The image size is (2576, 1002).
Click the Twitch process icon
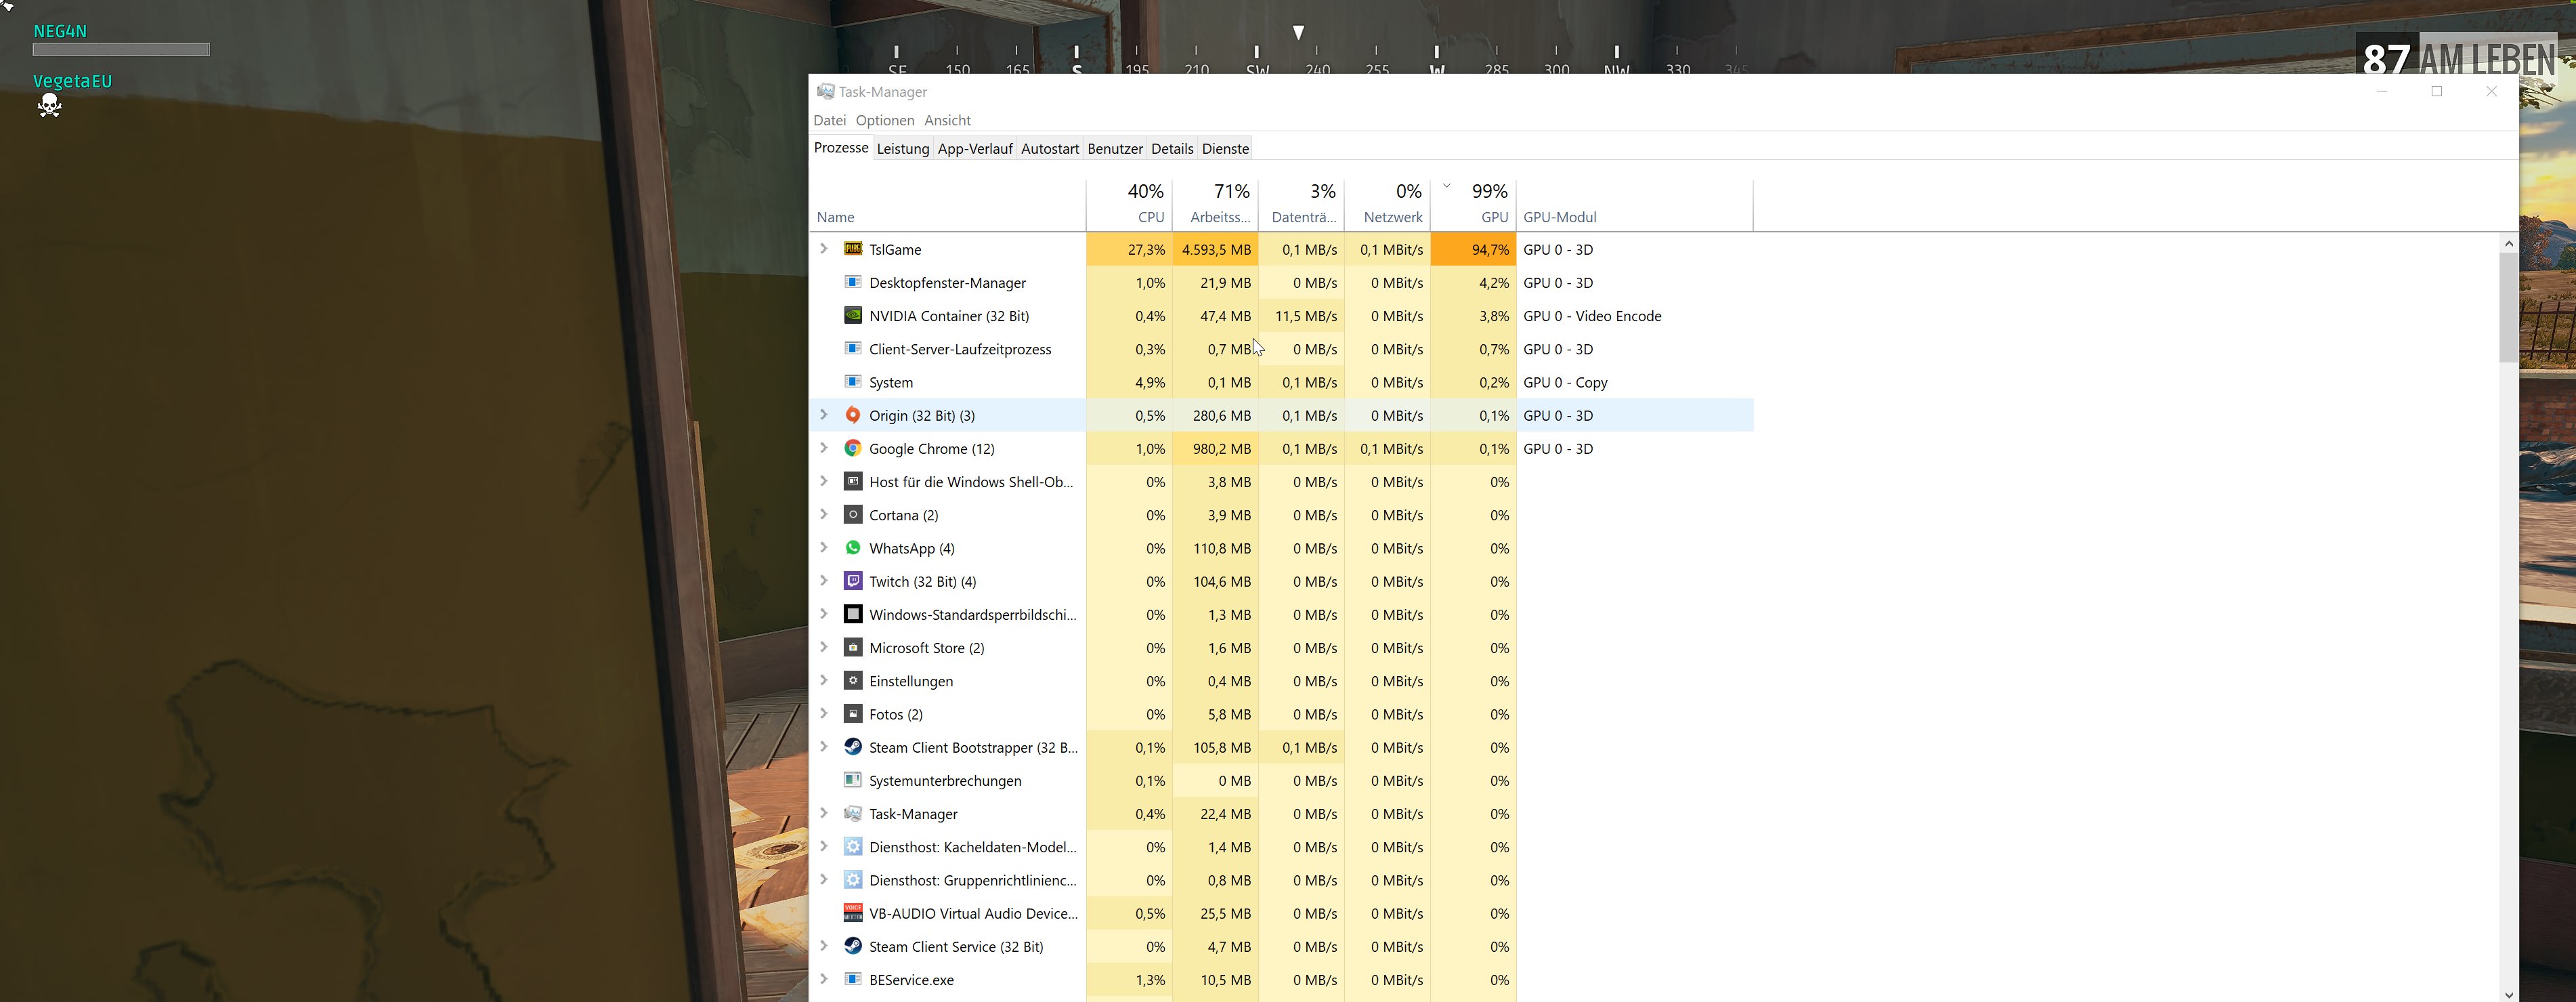coord(852,581)
